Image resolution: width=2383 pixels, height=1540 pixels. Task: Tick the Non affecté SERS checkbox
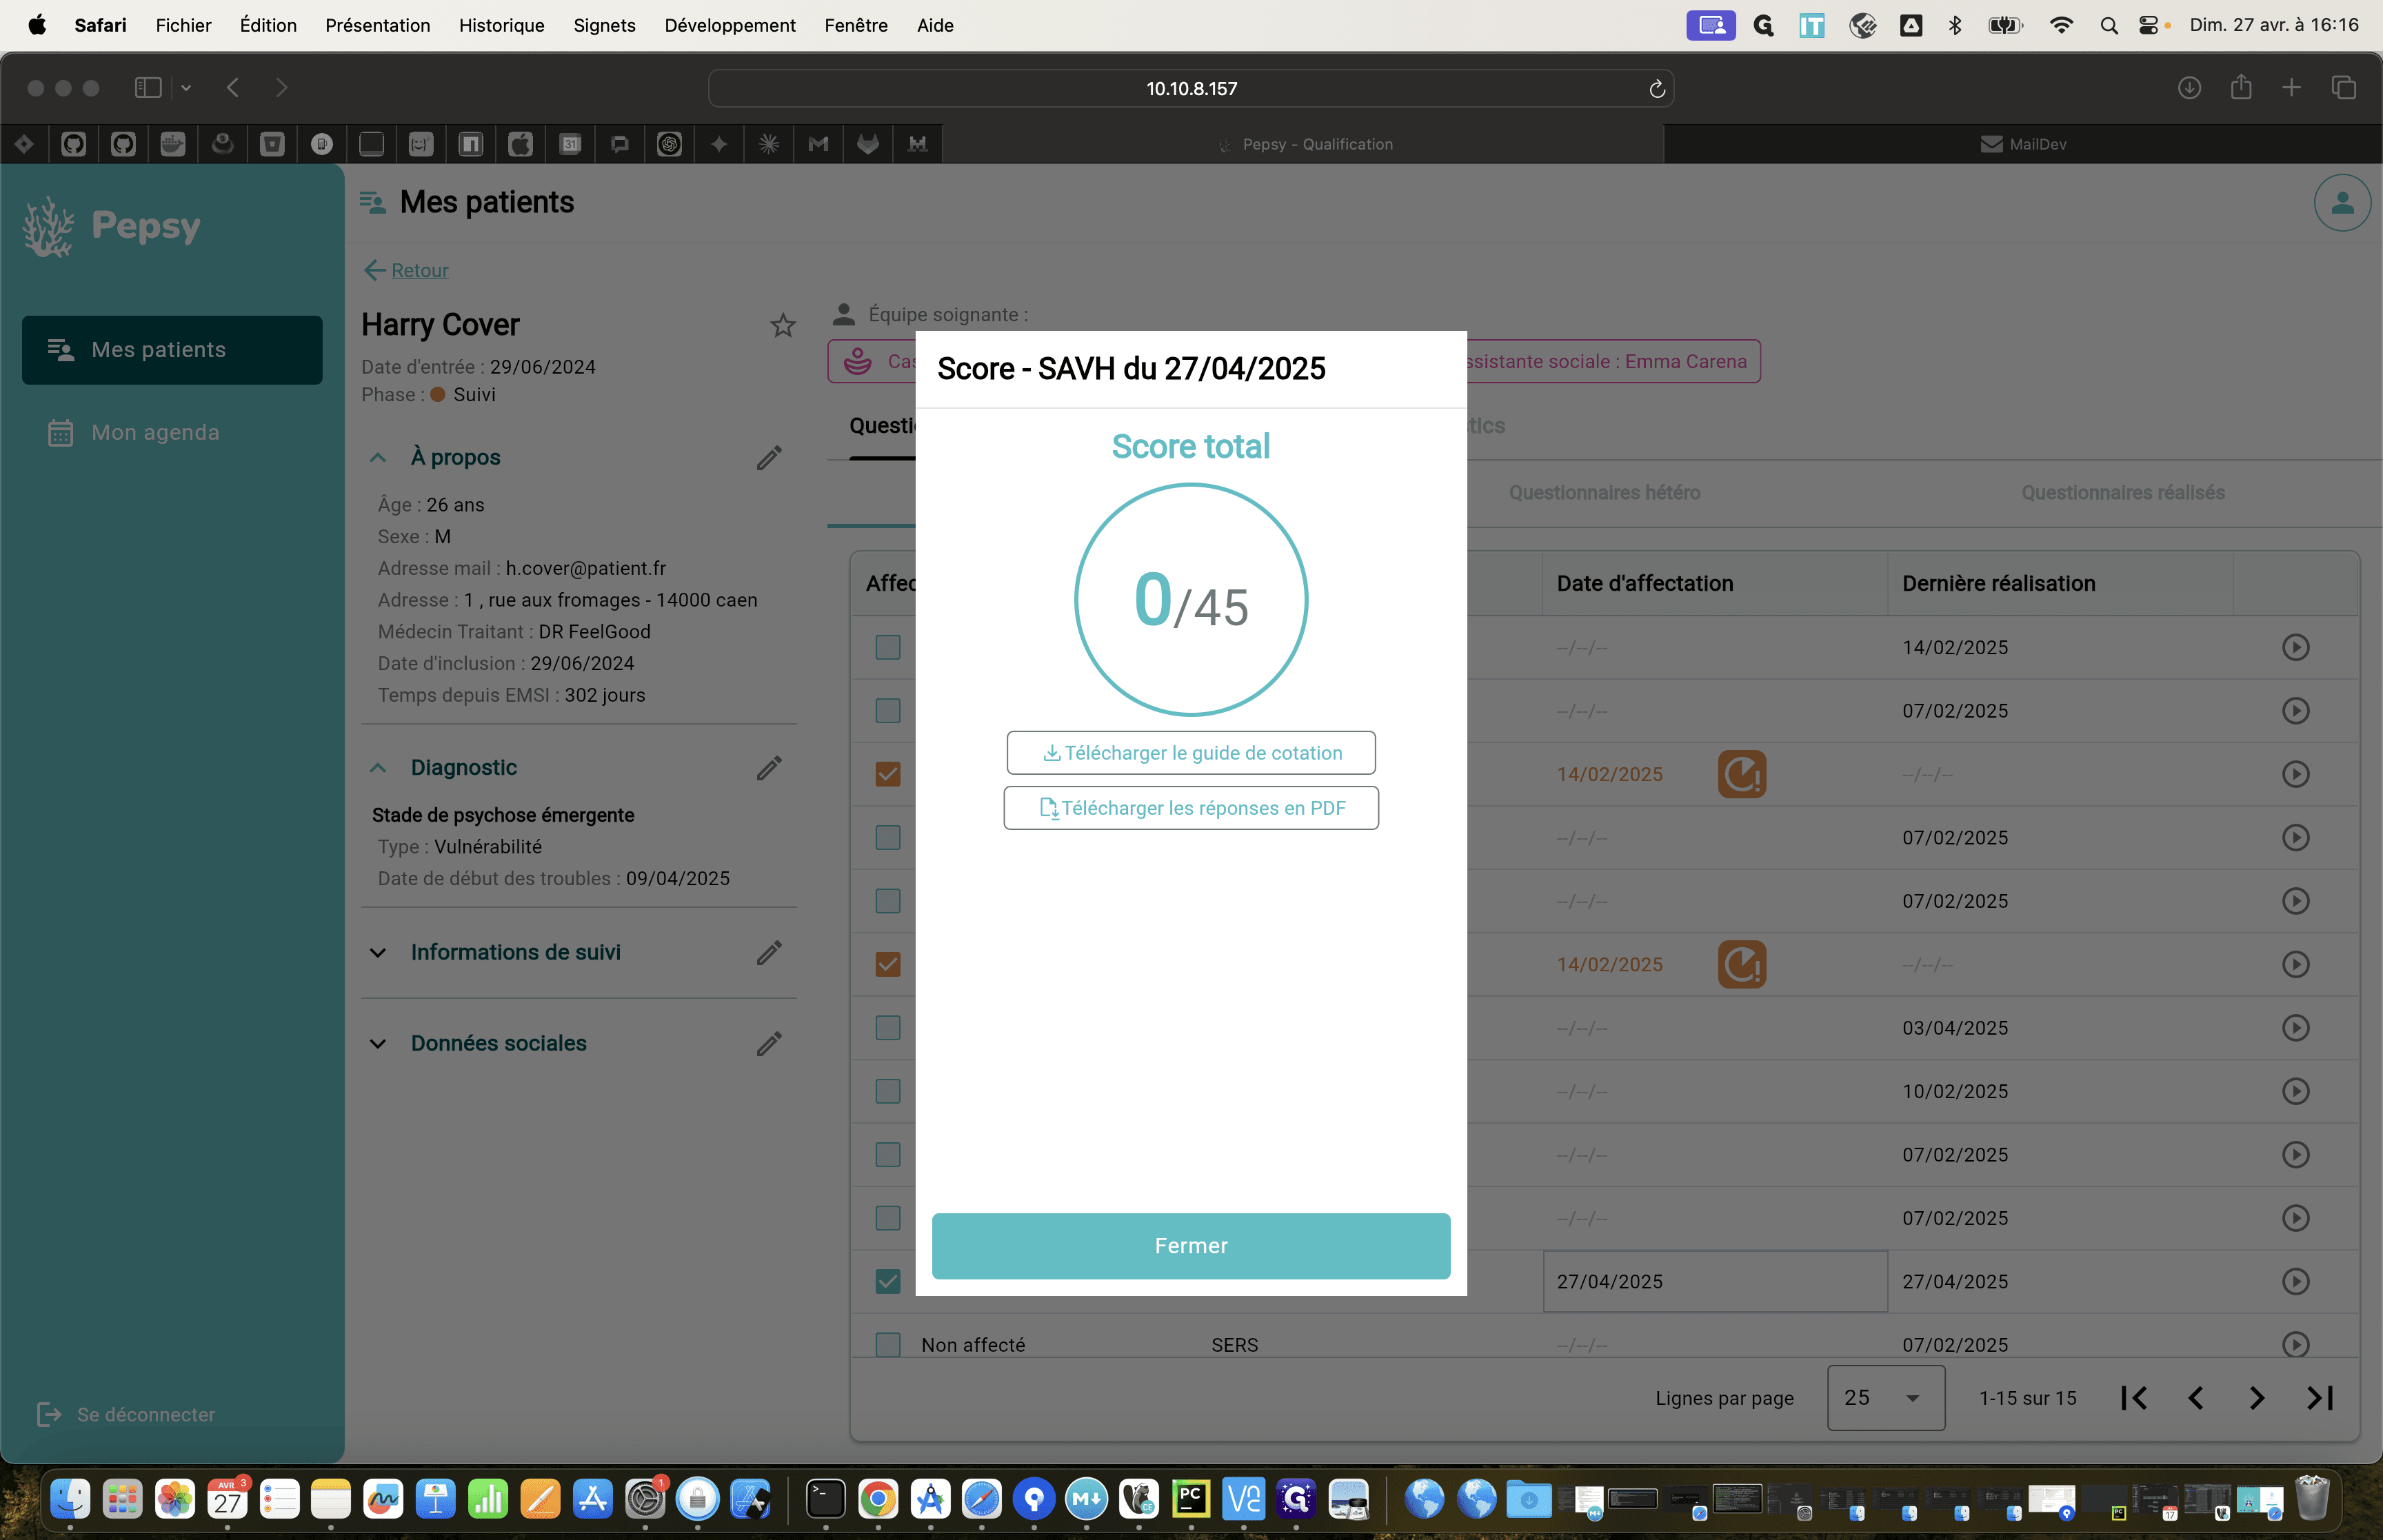coord(887,1344)
